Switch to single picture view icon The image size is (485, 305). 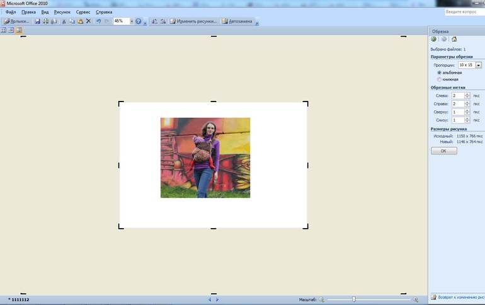[19, 30]
